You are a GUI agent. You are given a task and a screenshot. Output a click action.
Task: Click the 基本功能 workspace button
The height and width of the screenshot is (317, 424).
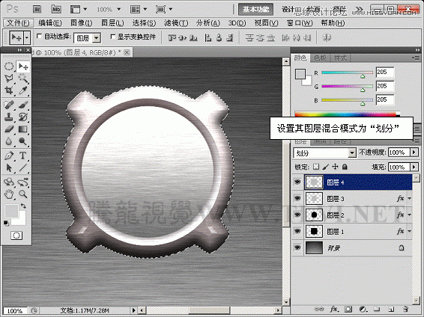pos(255,10)
